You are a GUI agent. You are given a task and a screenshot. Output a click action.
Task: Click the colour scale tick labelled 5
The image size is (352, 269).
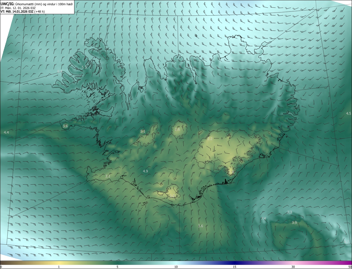click(117, 267)
